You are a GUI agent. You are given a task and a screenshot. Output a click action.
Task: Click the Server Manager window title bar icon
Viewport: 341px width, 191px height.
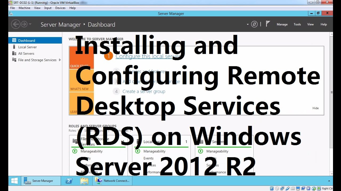pos(11,14)
